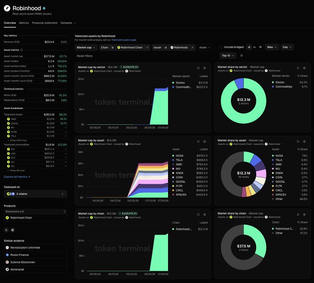Click the Revenue (30d) $23.4 K row
This screenshot has height=283, width=314.
(x=35, y=42)
